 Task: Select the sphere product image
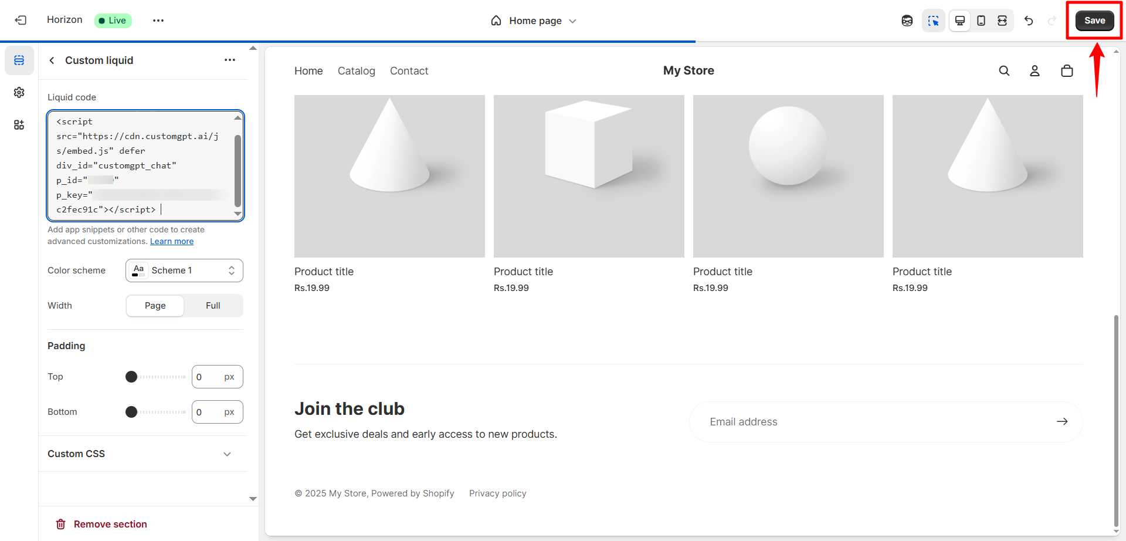pos(788,176)
